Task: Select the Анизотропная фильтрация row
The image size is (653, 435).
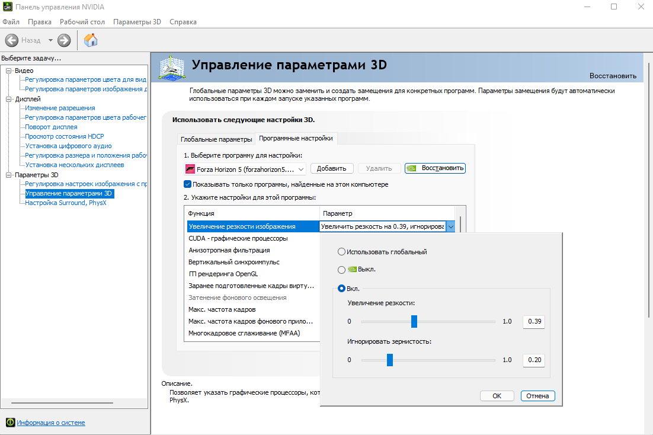Action: click(x=253, y=250)
